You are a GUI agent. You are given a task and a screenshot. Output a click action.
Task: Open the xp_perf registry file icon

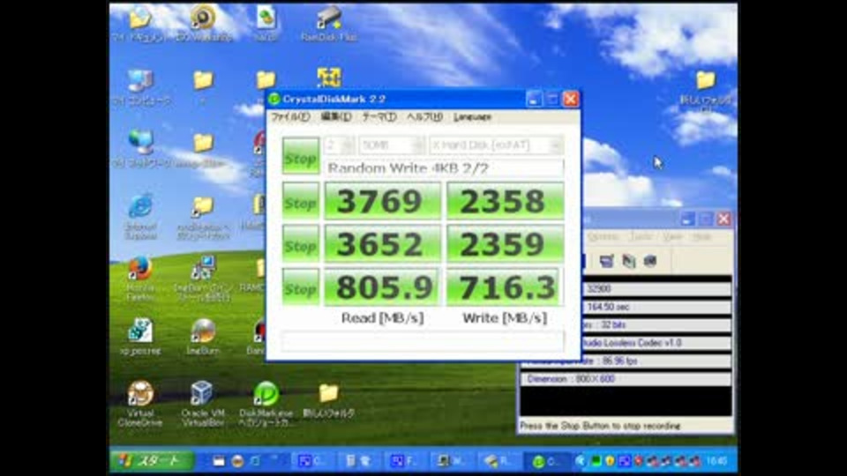point(140,337)
